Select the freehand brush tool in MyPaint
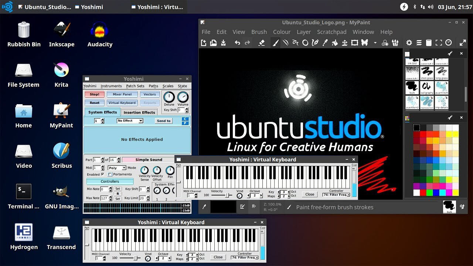473x266 pixels. point(276,43)
